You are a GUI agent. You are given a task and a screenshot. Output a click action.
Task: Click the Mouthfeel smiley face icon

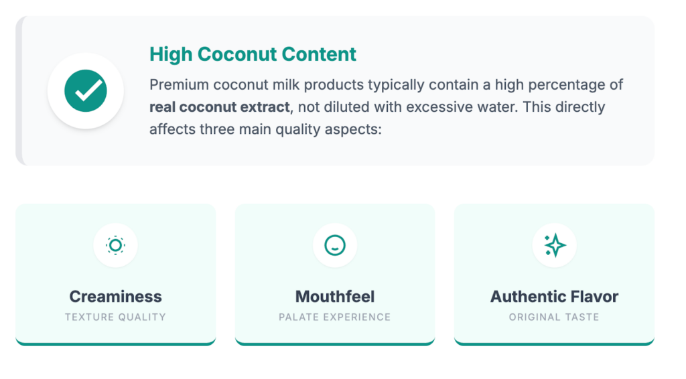(334, 246)
